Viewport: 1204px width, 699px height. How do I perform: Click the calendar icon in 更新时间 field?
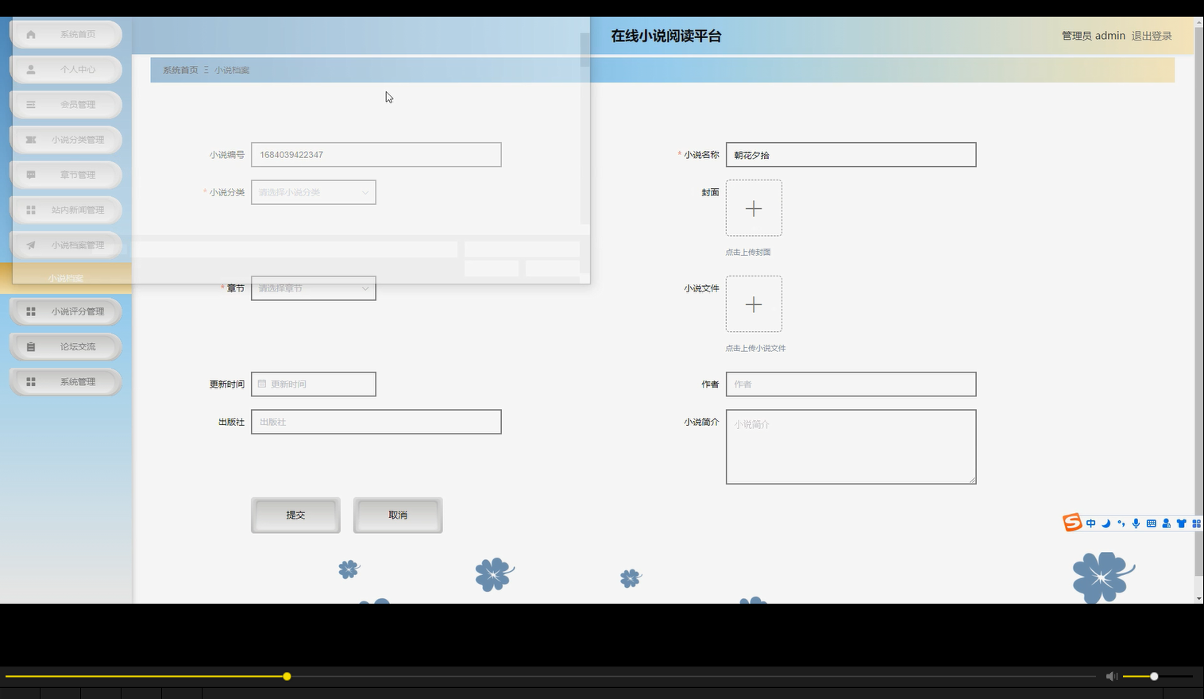(x=262, y=384)
